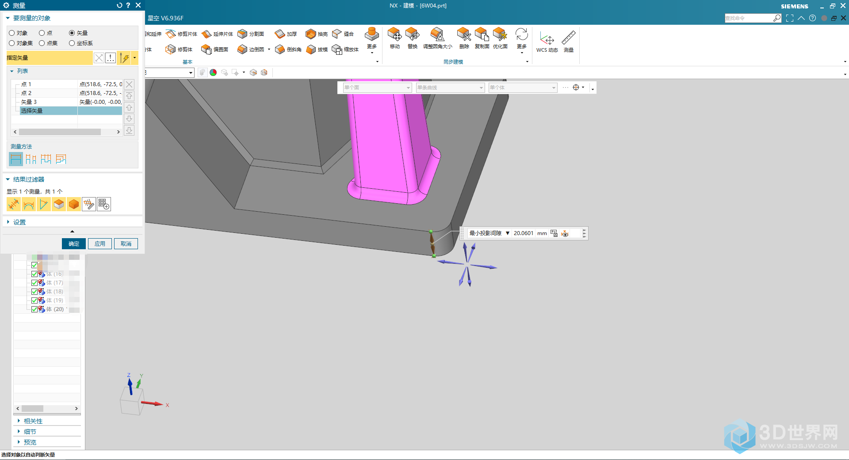Remove selected list item with X button

(129, 84)
